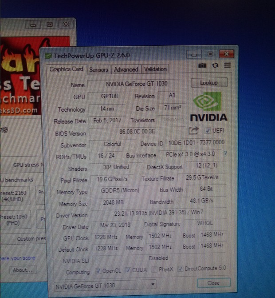Click the Digital Signature value WHQL
Viewport: 275px width, 298px height.
pyautogui.click(x=205, y=223)
